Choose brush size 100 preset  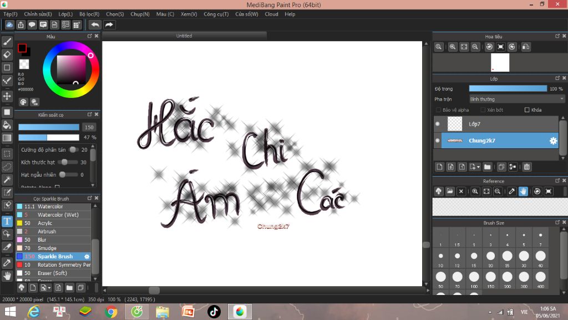point(474,279)
